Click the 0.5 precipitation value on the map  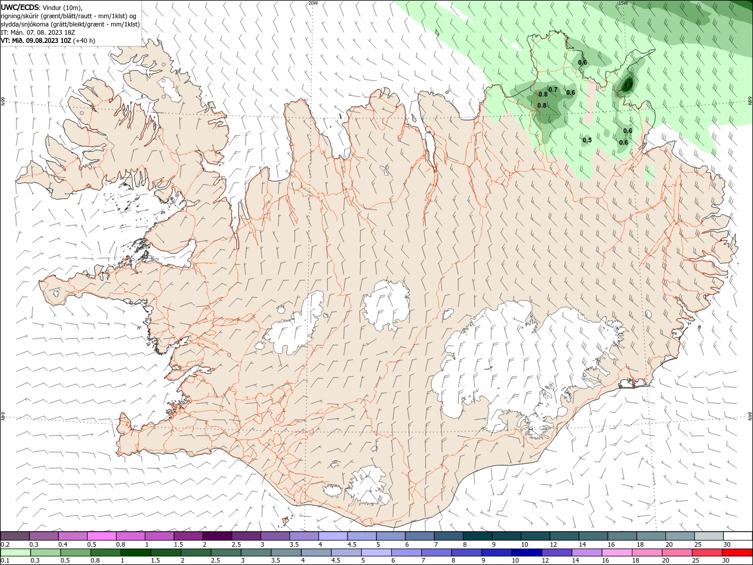(587, 140)
